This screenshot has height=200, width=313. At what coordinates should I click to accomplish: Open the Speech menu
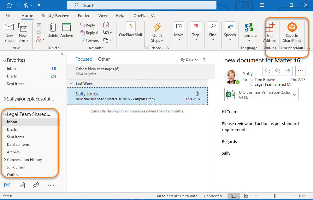[x=230, y=31]
